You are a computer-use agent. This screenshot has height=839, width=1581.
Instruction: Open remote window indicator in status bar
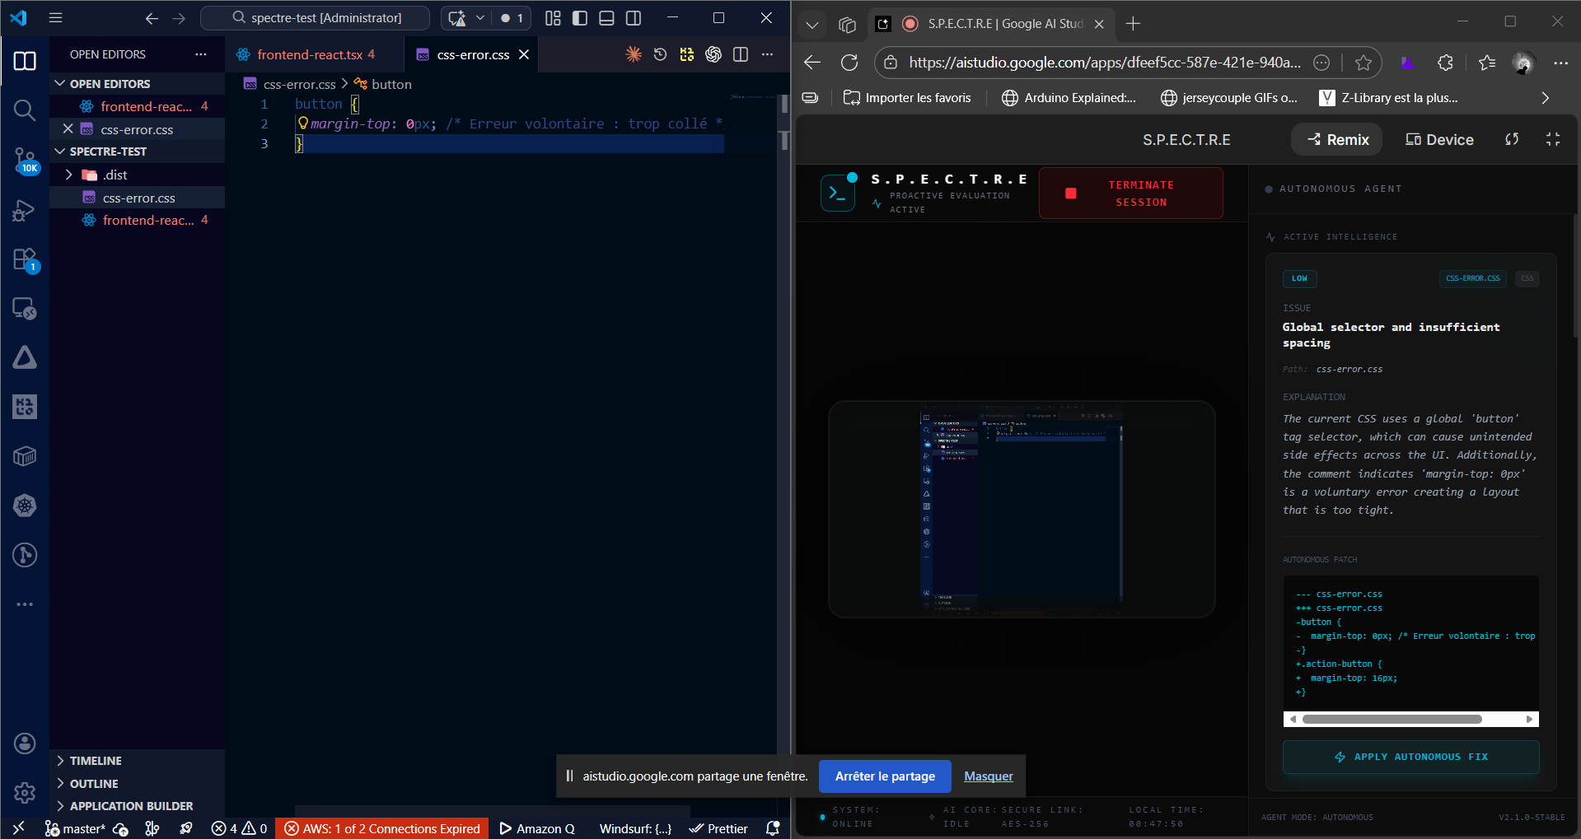18,828
